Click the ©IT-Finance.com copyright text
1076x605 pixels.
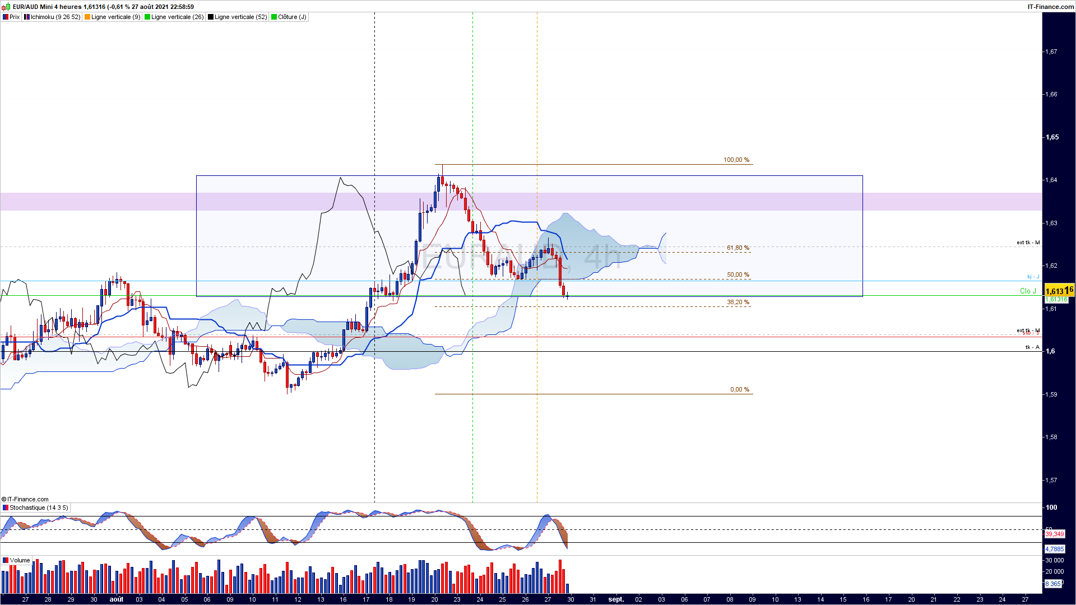click(x=25, y=499)
